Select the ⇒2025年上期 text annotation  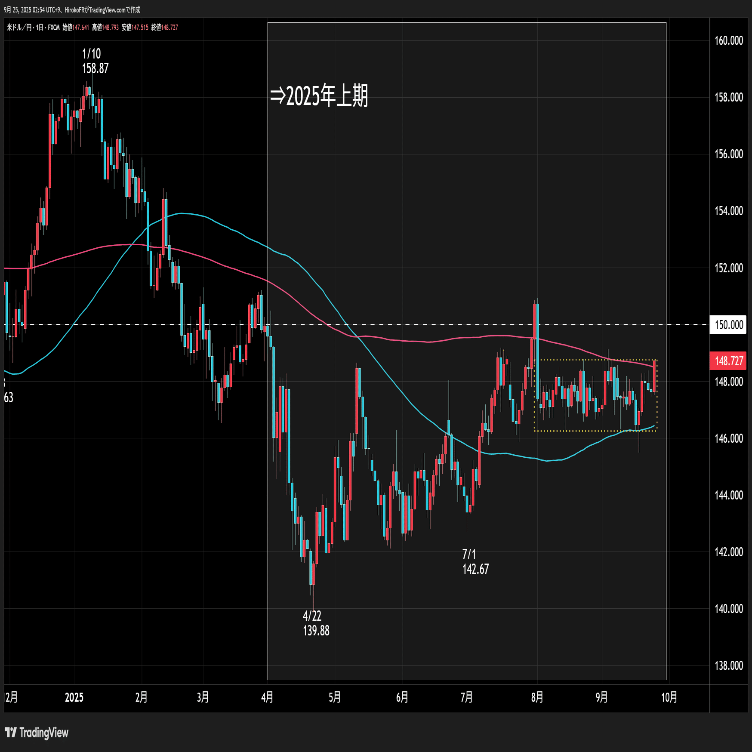[x=319, y=96]
